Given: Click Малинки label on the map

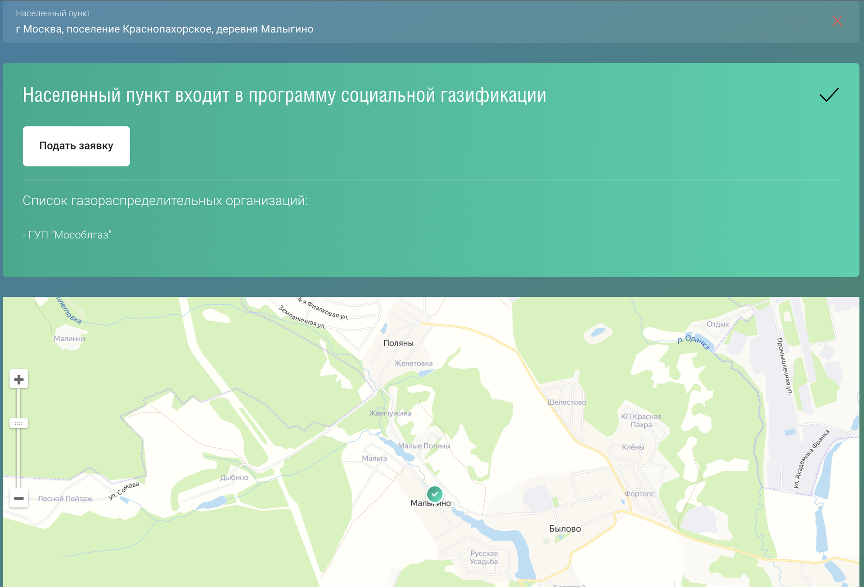Looking at the screenshot, I should click(x=69, y=339).
